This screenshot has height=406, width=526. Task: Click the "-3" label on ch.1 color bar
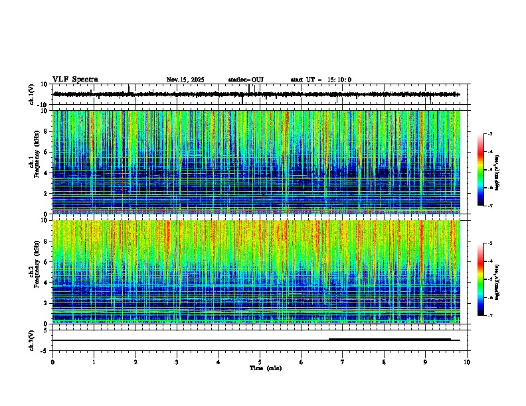point(489,133)
